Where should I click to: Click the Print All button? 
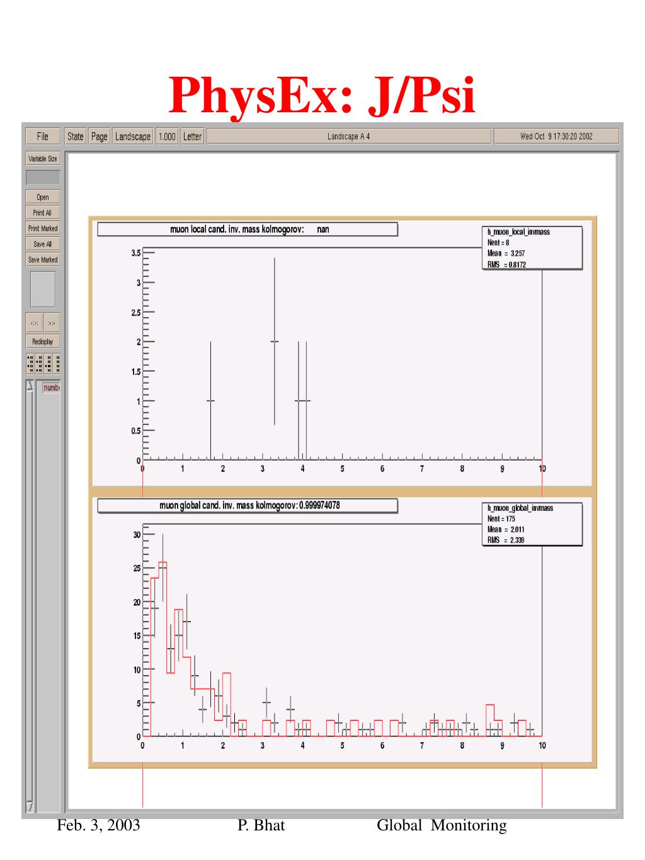[43, 213]
